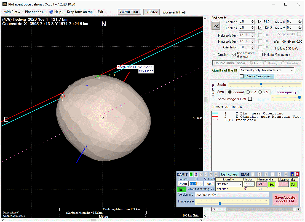
Task: Close the DAMIT panel with red X
Action: pos(297,174)
